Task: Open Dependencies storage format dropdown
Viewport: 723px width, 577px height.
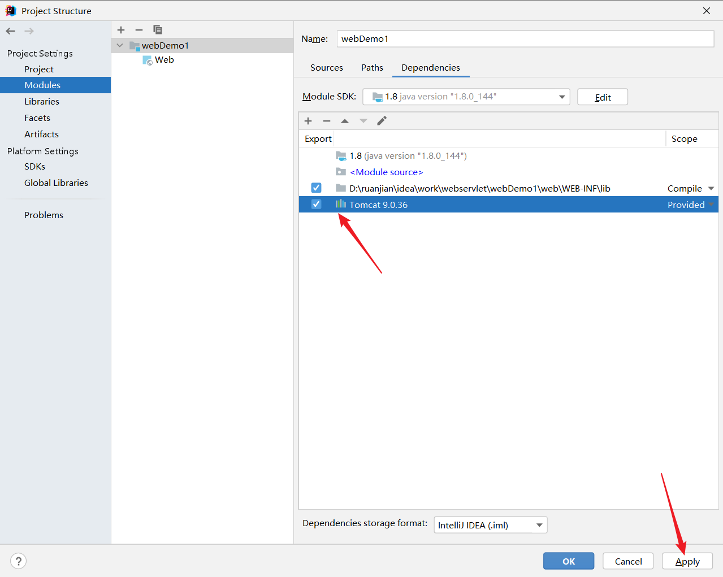Action: [491, 525]
